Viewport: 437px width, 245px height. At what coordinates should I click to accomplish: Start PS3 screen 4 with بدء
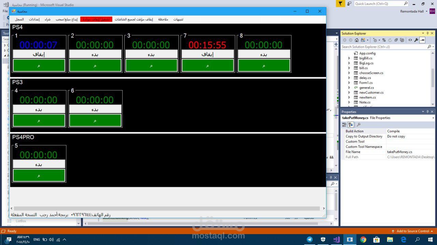39,109
